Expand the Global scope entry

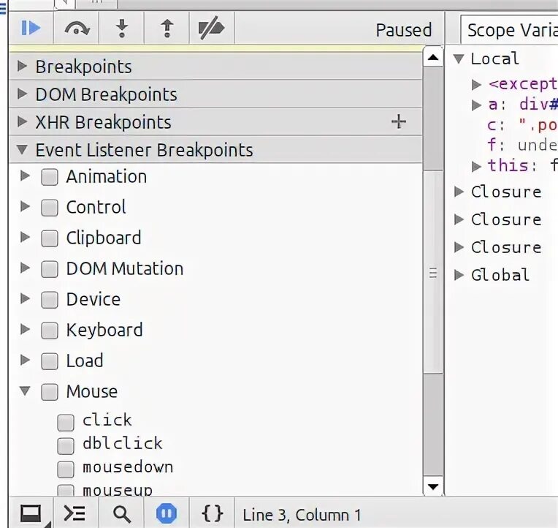[459, 275]
